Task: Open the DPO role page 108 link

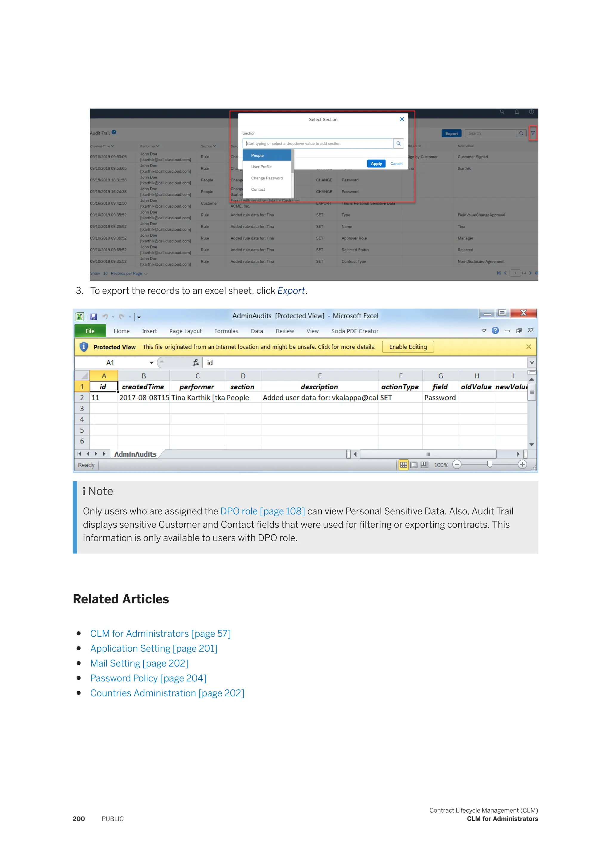Action: click(263, 511)
